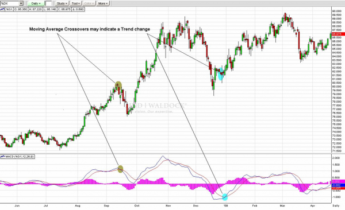This screenshot has width=345, height=210.
Task: Click the MACD (%DX,12,26,9) study label
Action: click(20, 157)
